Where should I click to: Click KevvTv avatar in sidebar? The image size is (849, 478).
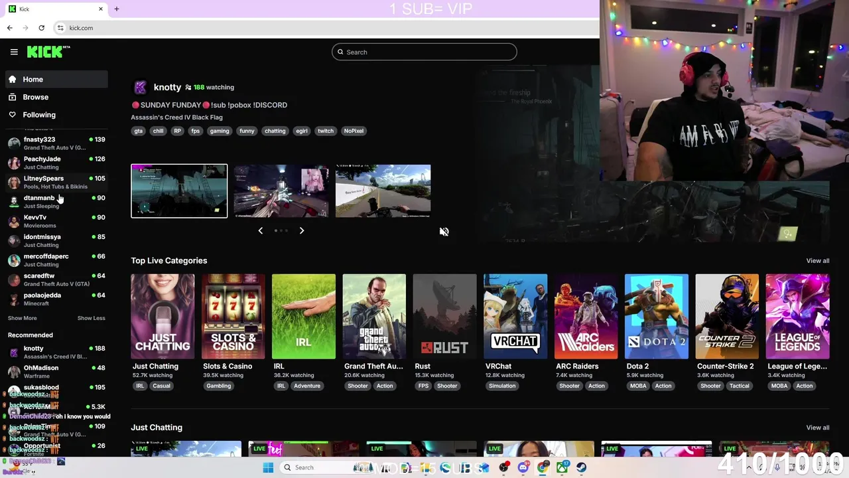14,221
